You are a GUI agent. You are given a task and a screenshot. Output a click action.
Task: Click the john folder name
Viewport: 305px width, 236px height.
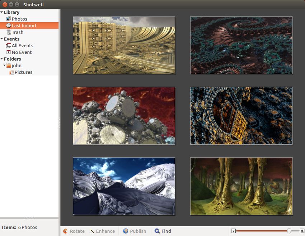coord(17,66)
